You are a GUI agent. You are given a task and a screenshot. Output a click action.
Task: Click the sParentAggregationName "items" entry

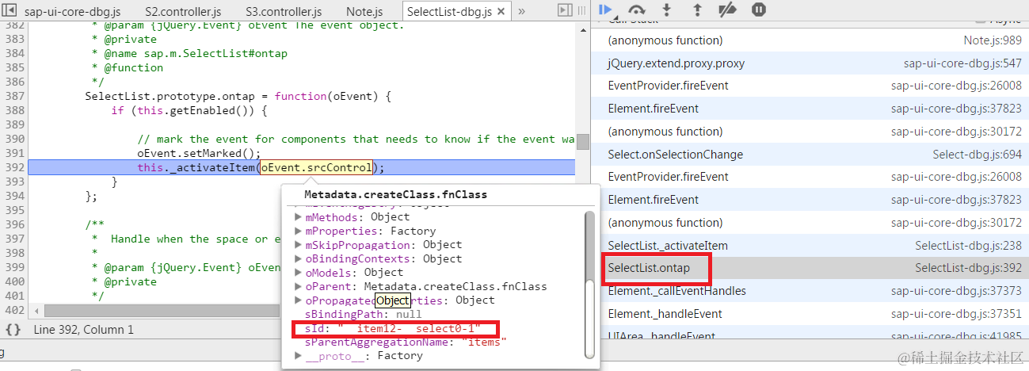pos(405,342)
